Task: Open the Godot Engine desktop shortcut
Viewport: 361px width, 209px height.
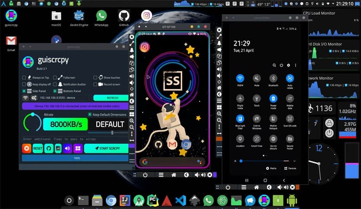Action: [79, 16]
